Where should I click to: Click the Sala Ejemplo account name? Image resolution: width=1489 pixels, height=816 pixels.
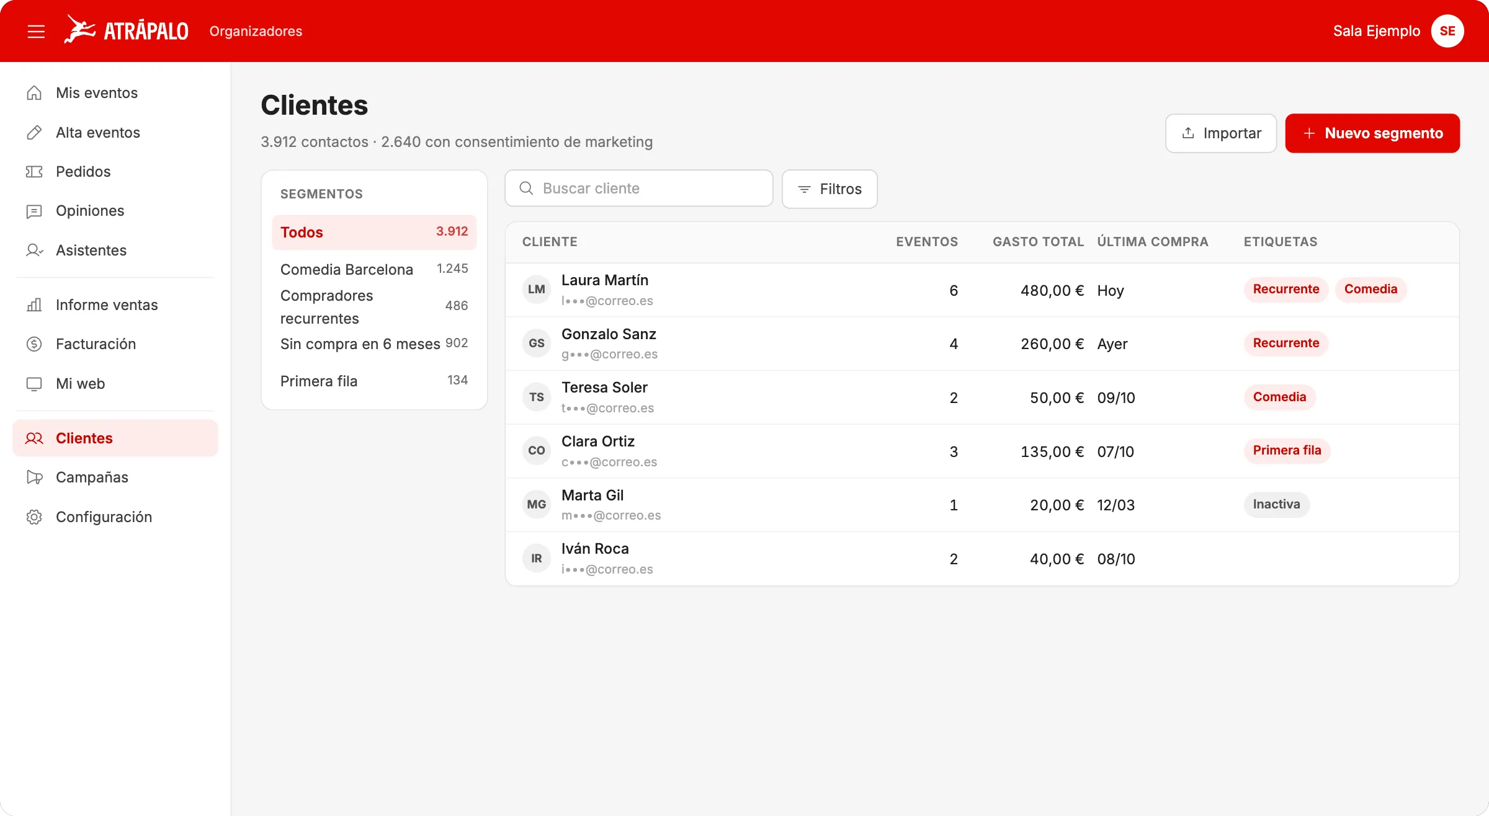[x=1377, y=31]
